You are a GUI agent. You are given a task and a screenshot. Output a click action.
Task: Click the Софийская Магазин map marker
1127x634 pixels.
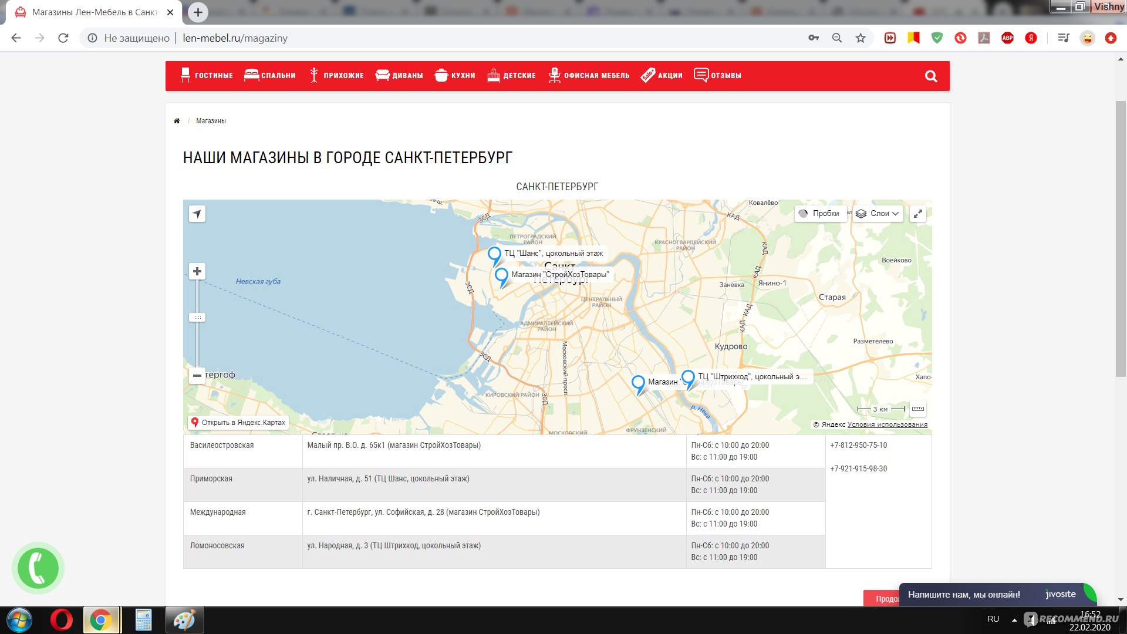pyautogui.click(x=639, y=385)
